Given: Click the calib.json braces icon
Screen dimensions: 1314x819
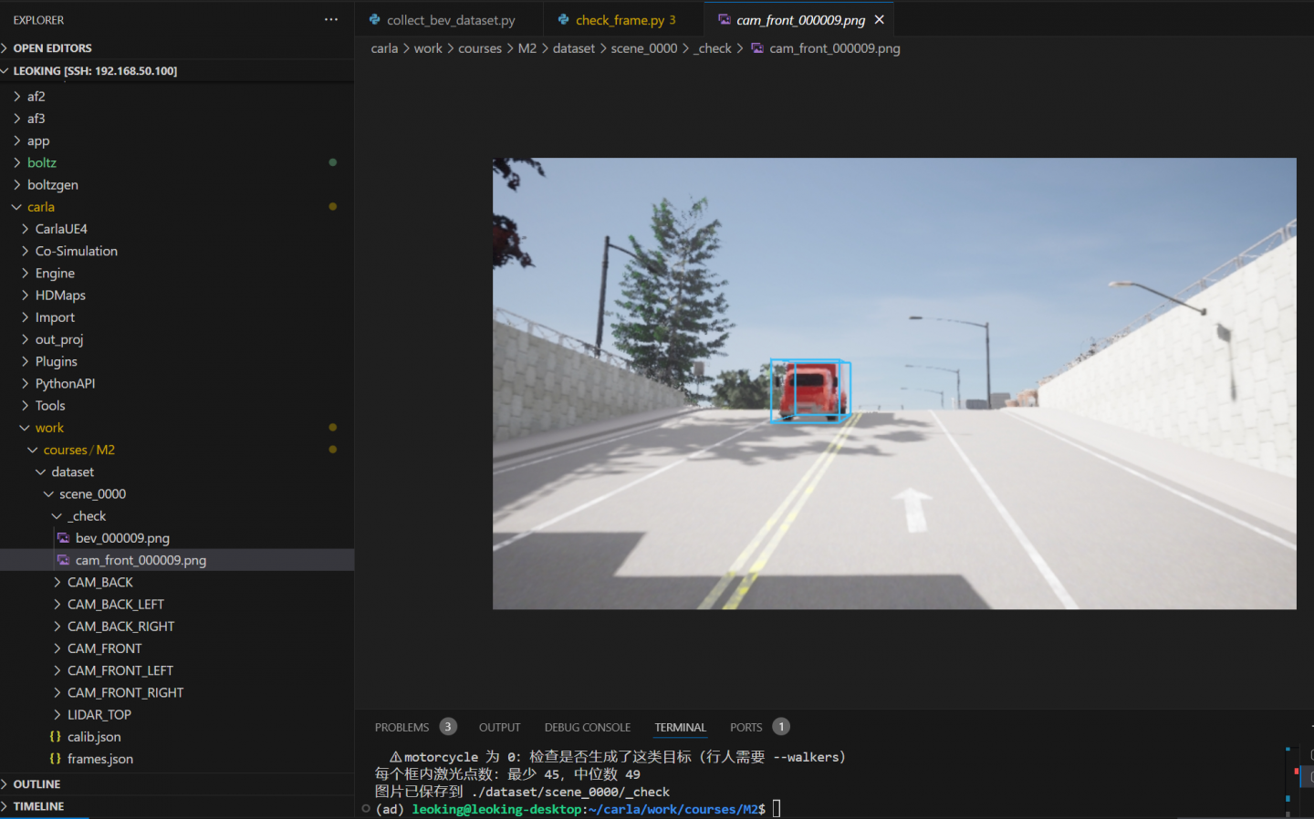Looking at the screenshot, I should point(56,737).
